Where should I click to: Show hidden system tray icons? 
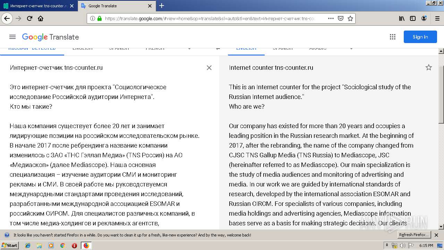387,245
